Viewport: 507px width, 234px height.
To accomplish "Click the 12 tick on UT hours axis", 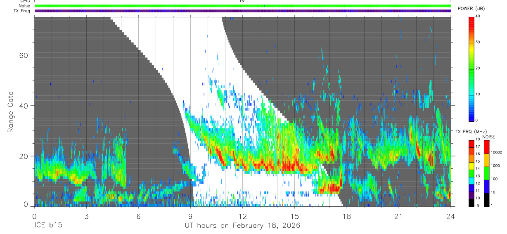I will point(243,216).
